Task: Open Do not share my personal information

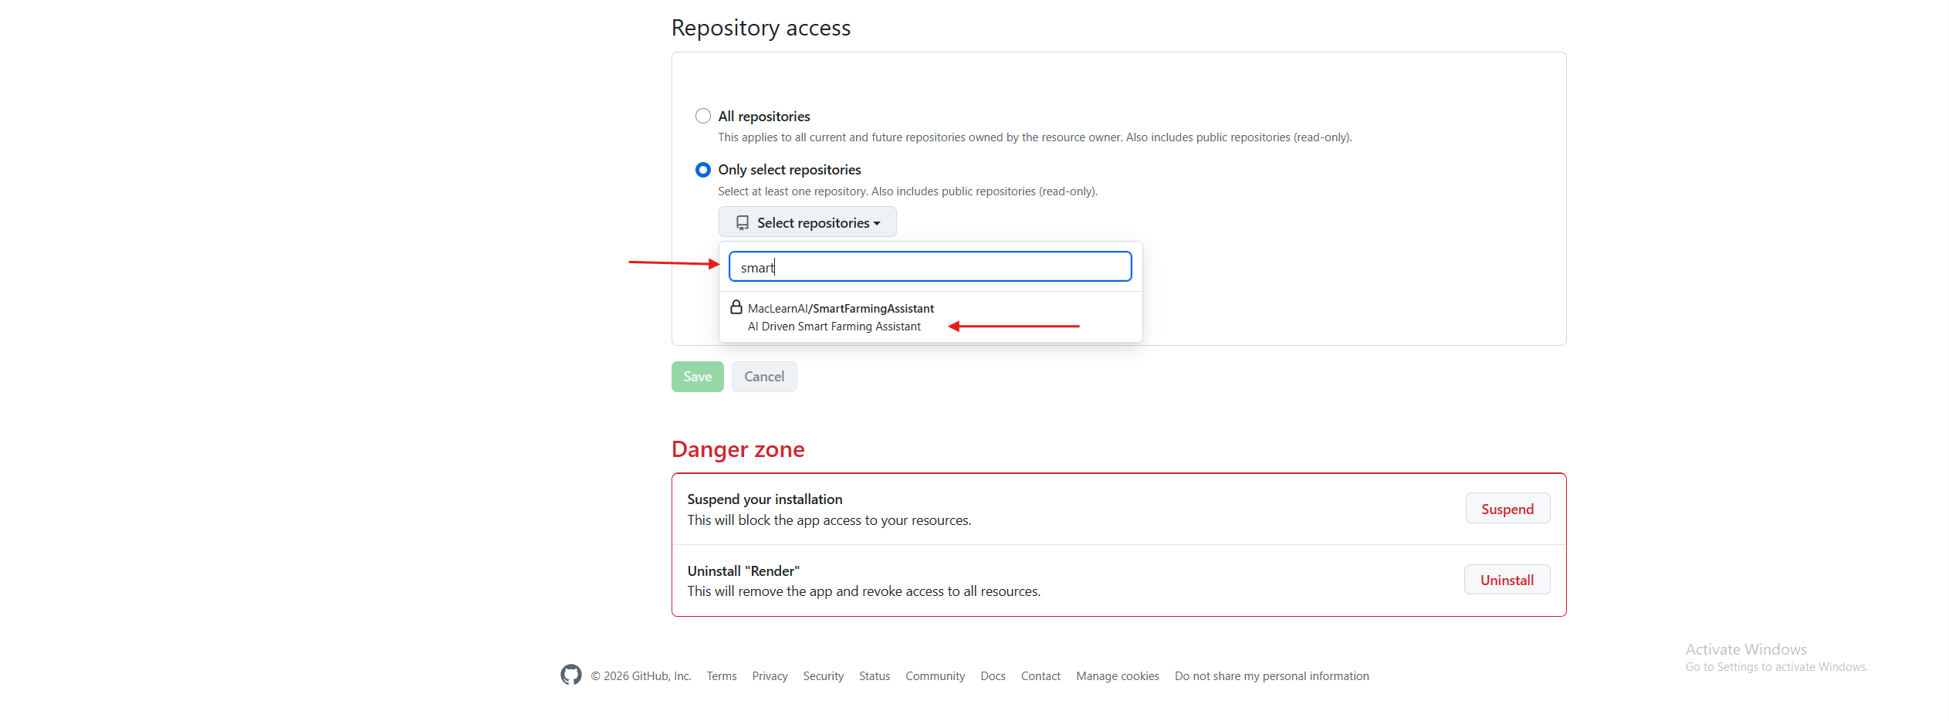Action: [1271, 676]
